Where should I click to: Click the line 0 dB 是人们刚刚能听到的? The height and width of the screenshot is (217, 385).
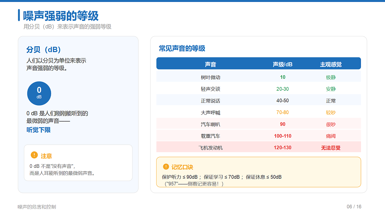pos(57,113)
